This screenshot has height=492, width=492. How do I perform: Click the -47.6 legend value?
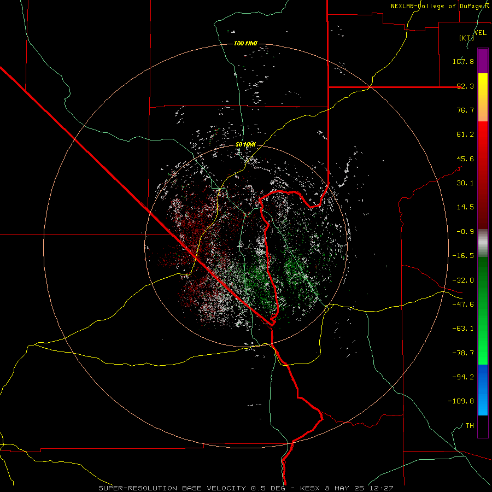tap(463, 304)
